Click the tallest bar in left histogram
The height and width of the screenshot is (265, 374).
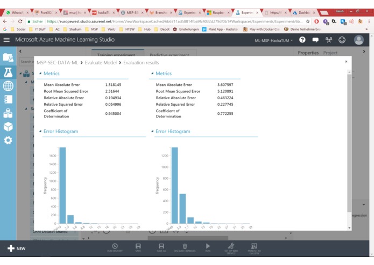pyautogui.click(x=62, y=186)
